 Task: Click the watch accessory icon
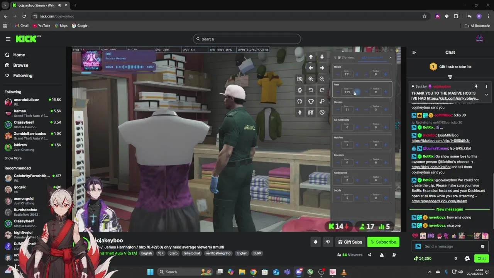[299, 90]
